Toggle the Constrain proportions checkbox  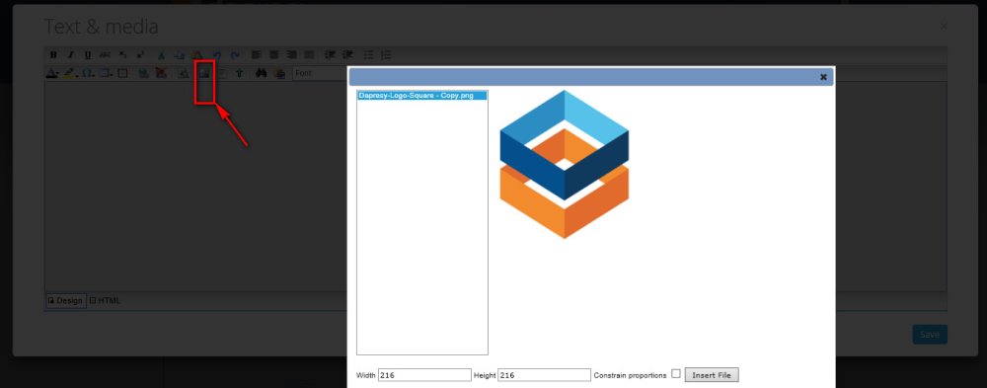[x=676, y=373]
